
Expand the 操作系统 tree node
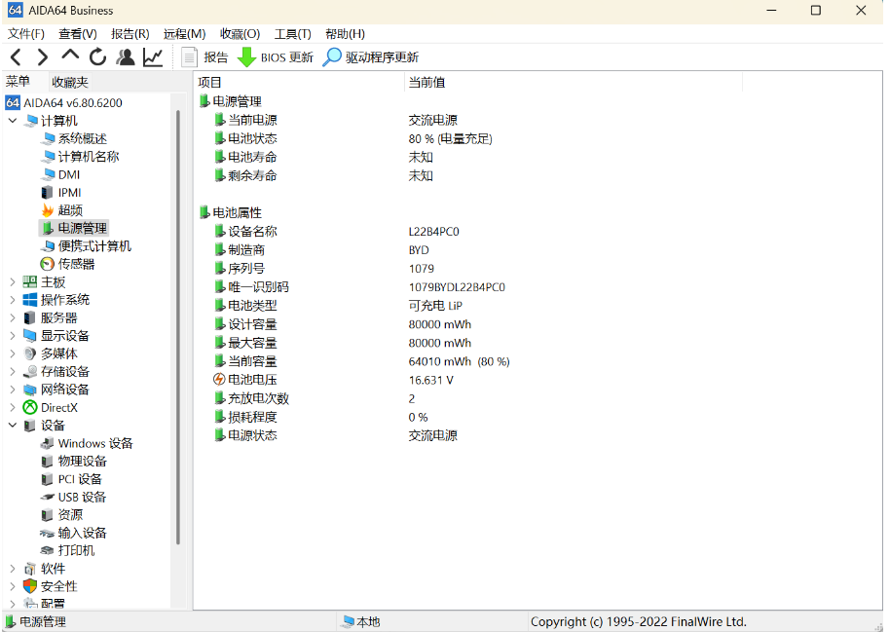(x=13, y=300)
